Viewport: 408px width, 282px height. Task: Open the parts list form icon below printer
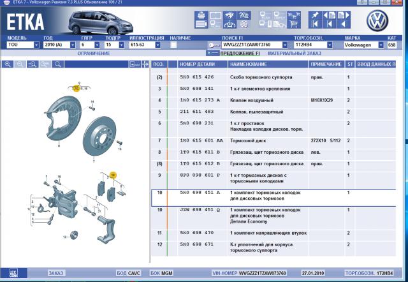201,24
